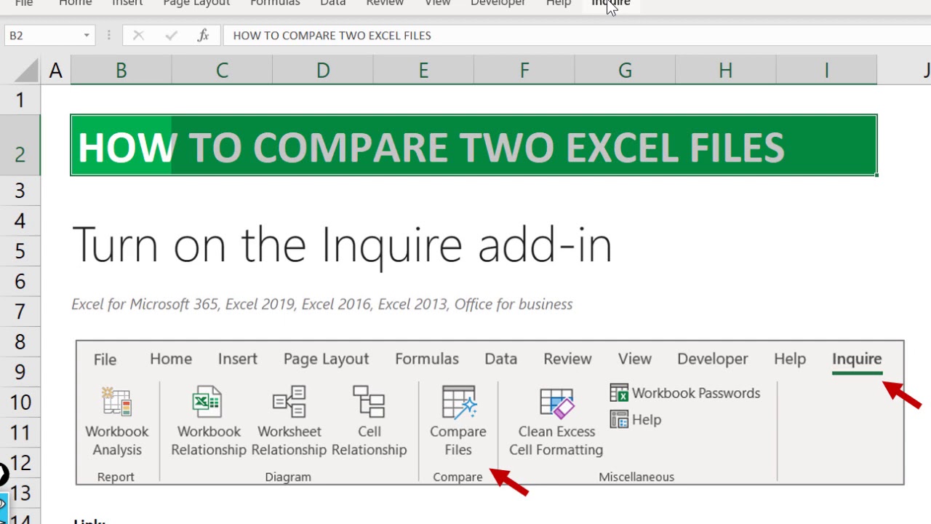Select row 1 header

point(20,100)
